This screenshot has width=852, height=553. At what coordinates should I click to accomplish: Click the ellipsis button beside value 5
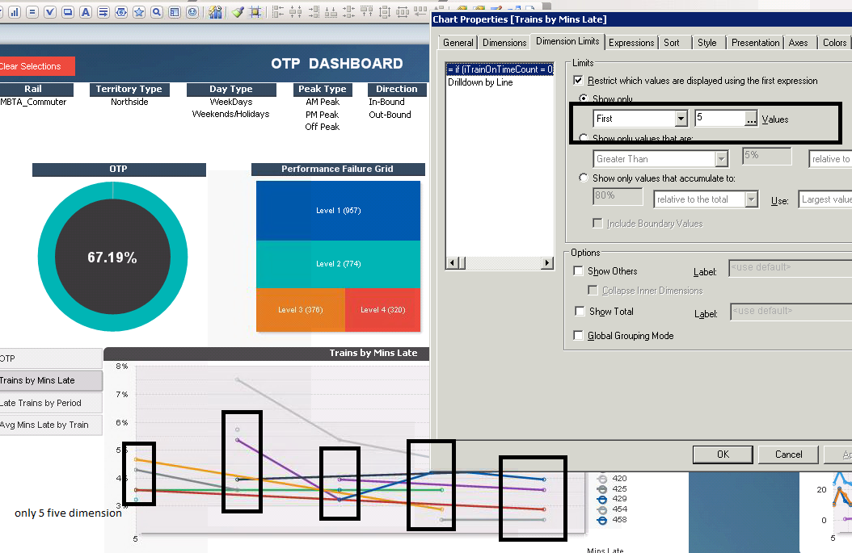tap(750, 119)
